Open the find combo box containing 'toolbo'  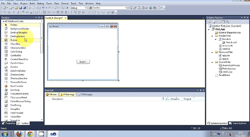click(110, 8)
